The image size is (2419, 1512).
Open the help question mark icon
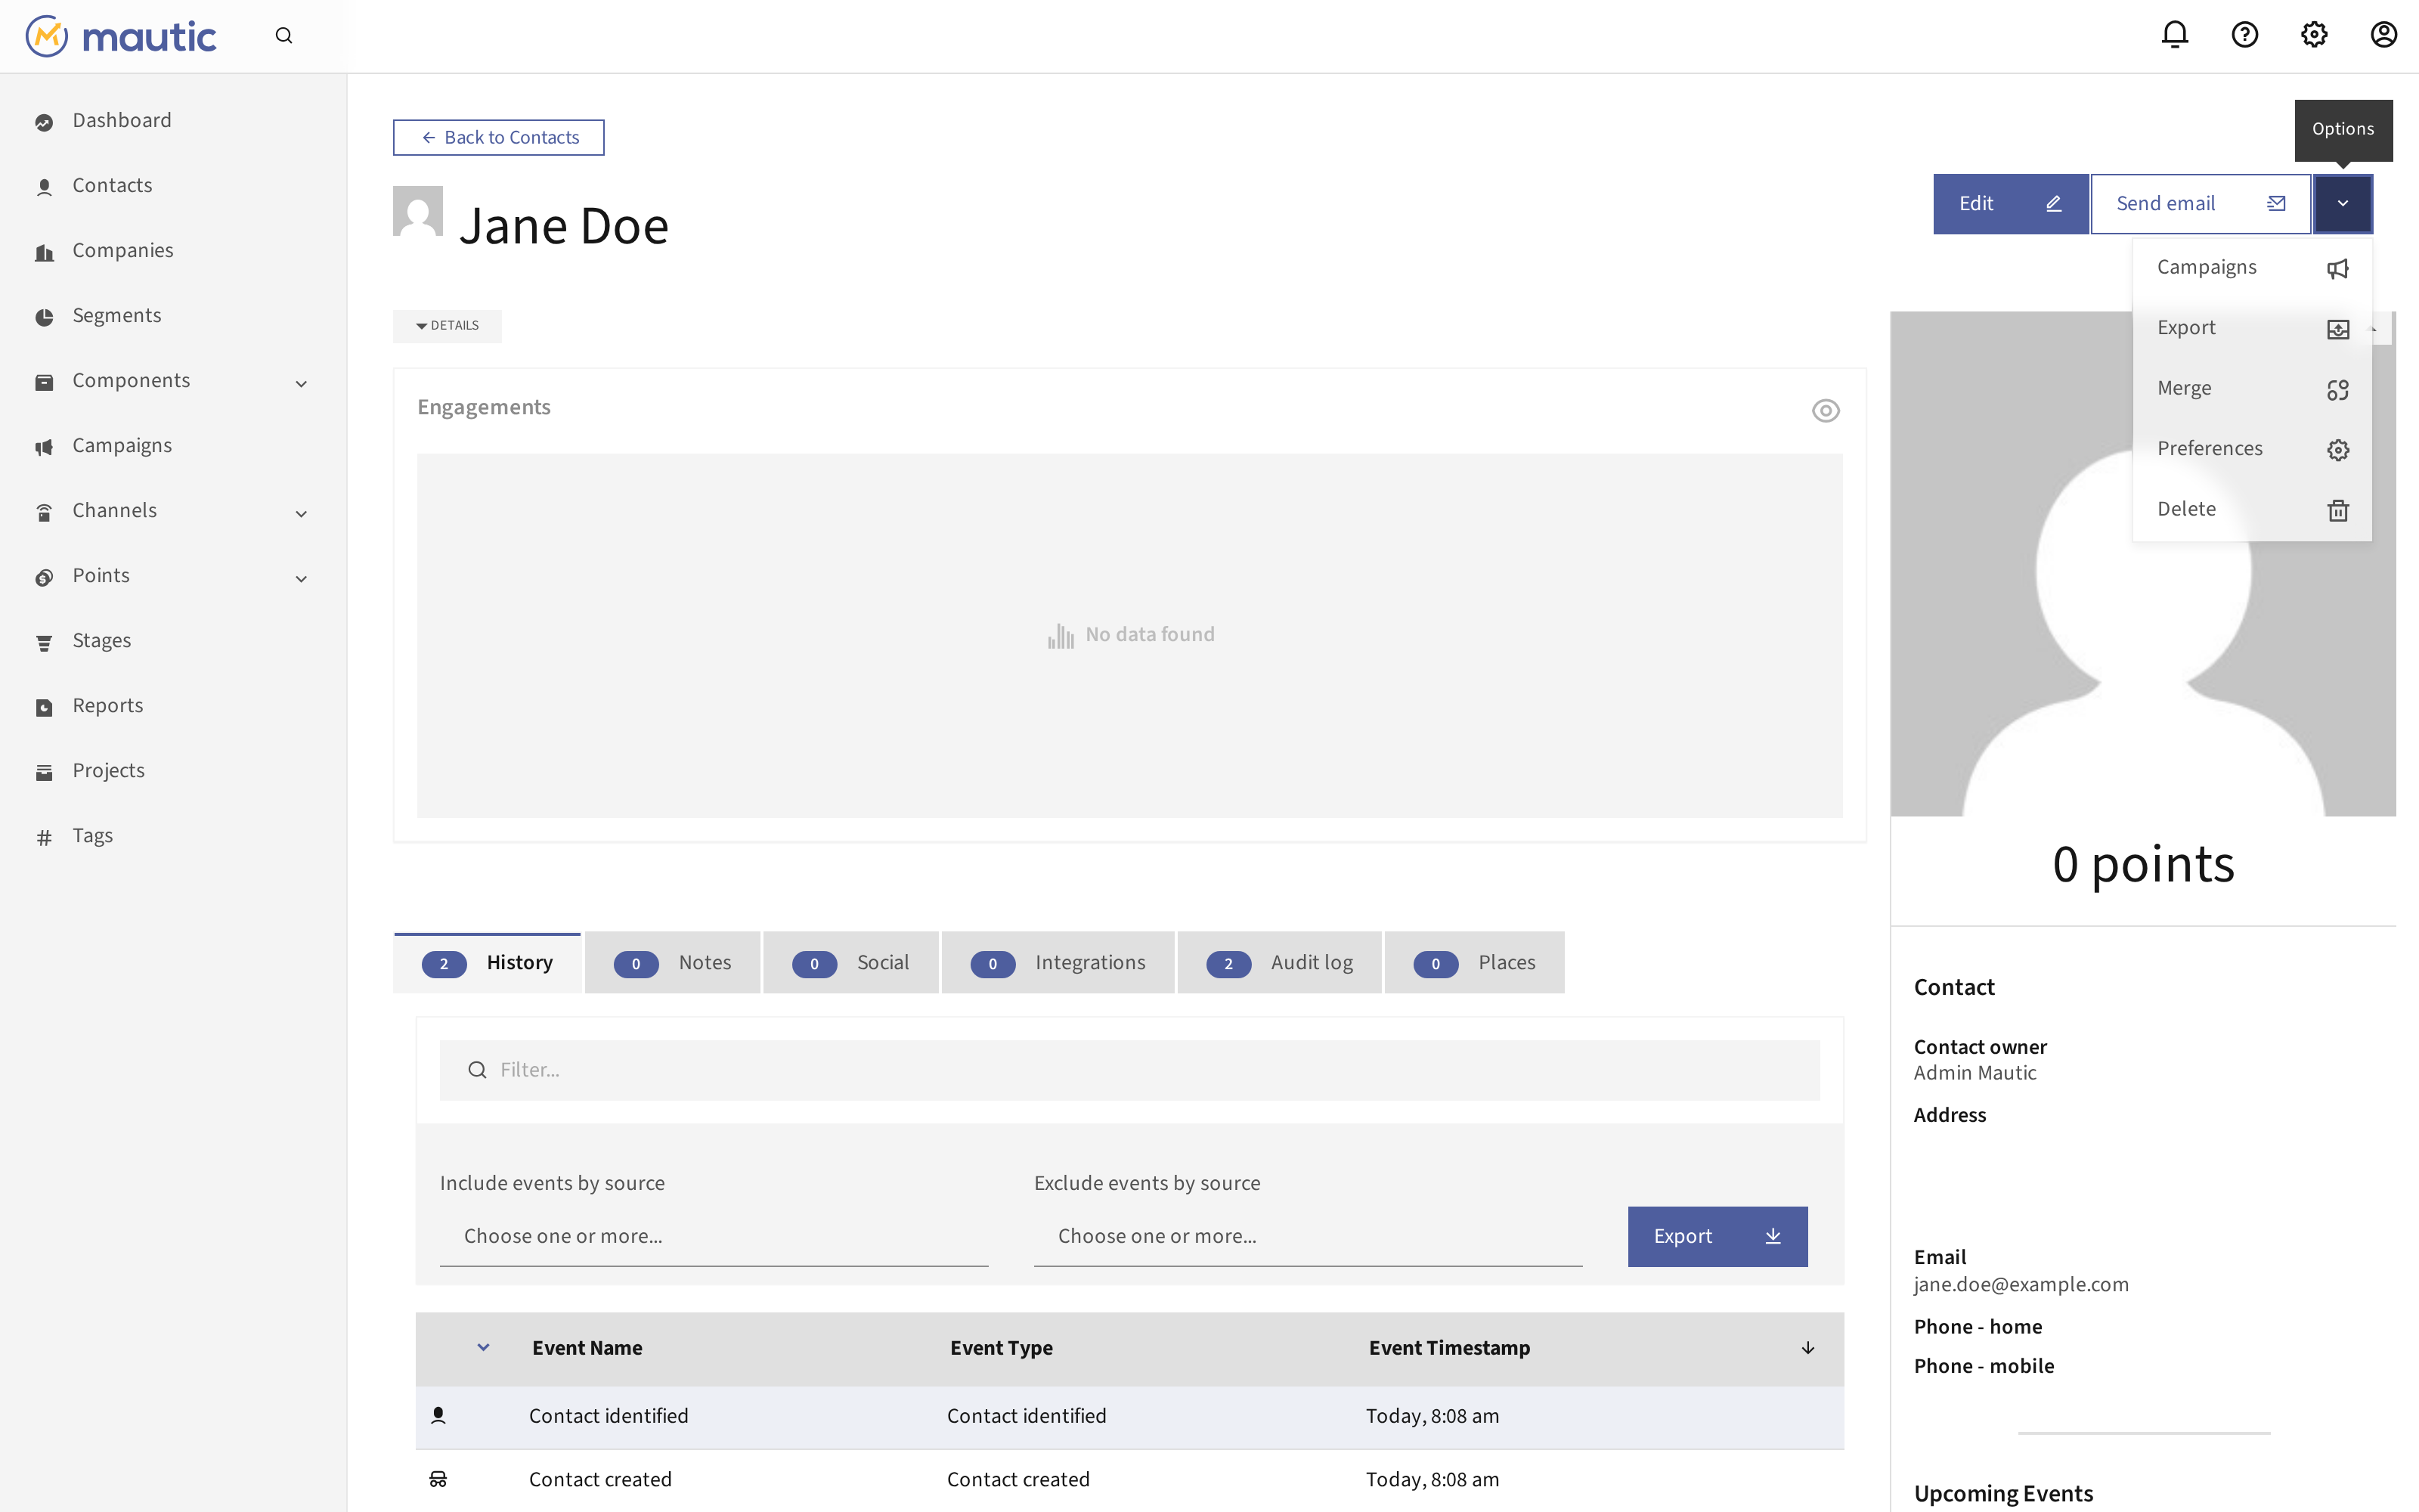tap(2244, 35)
